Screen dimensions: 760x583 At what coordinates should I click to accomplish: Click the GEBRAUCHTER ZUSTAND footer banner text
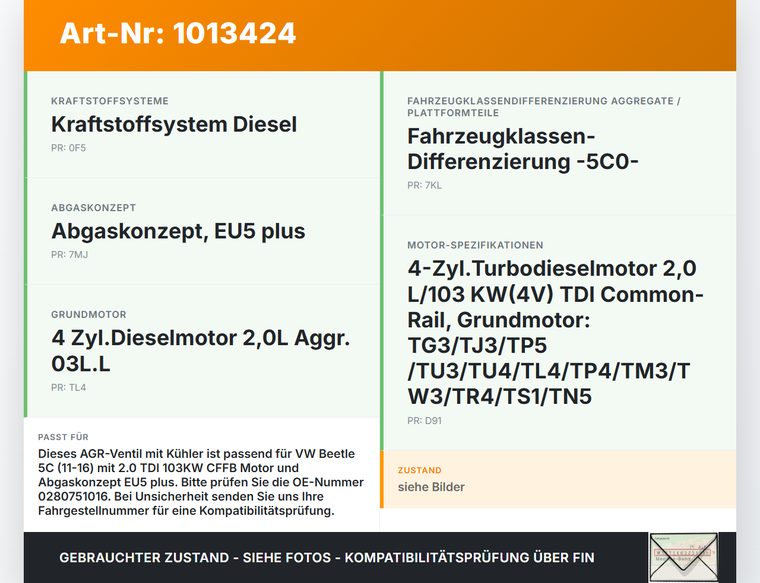pos(327,557)
